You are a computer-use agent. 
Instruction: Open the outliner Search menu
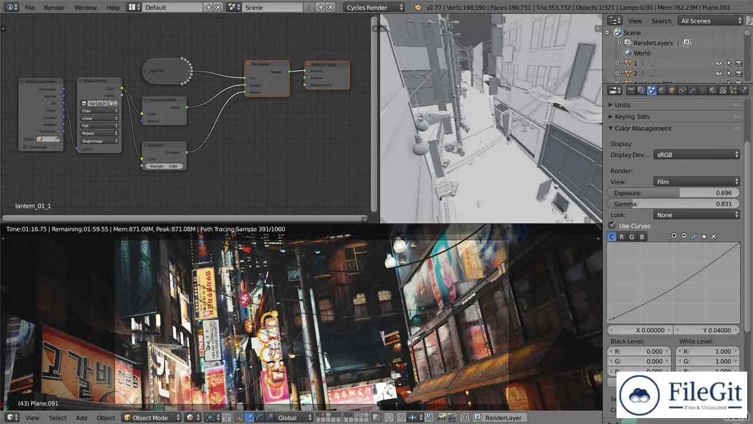point(661,21)
